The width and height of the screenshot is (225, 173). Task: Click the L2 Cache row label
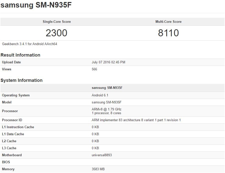click(9, 141)
